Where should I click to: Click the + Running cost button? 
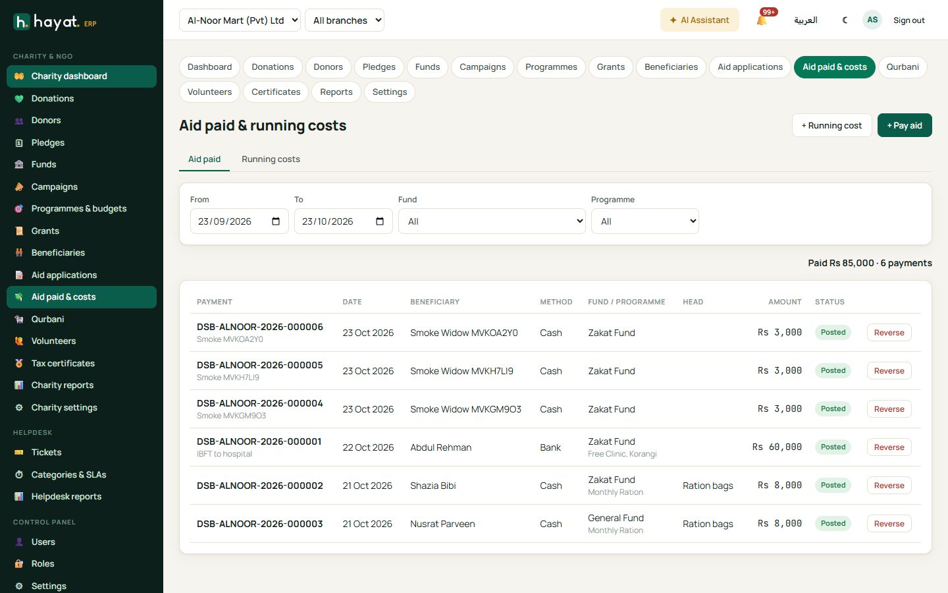pyautogui.click(x=832, y=126)
